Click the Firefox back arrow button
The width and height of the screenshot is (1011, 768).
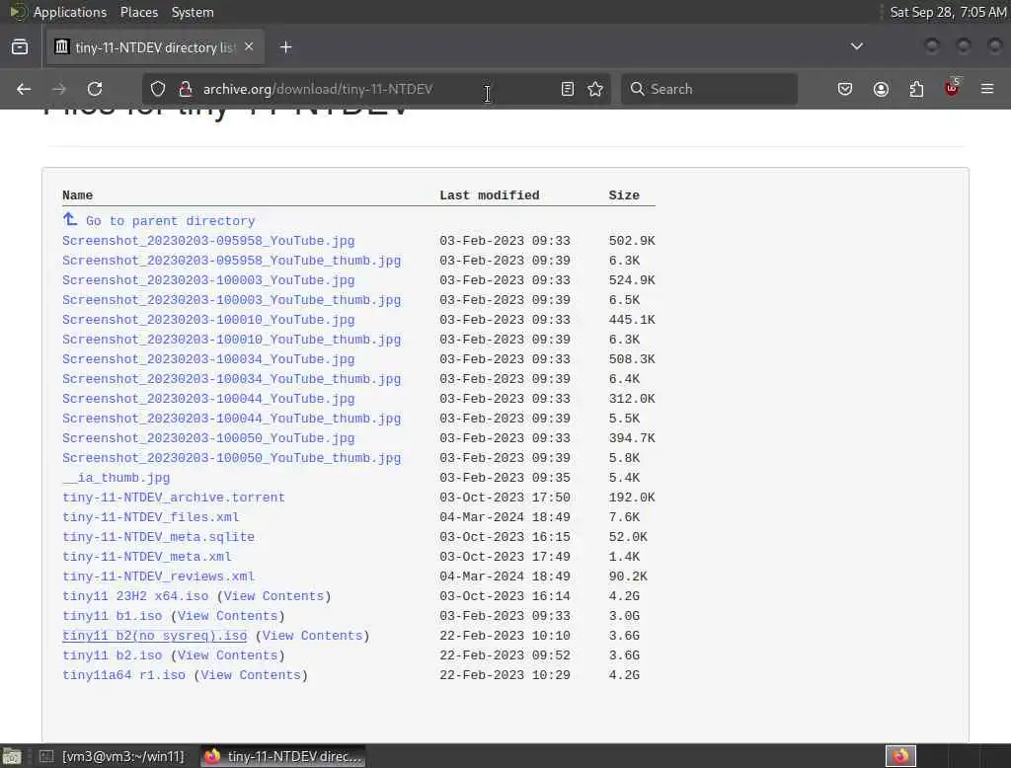point(24,89)
